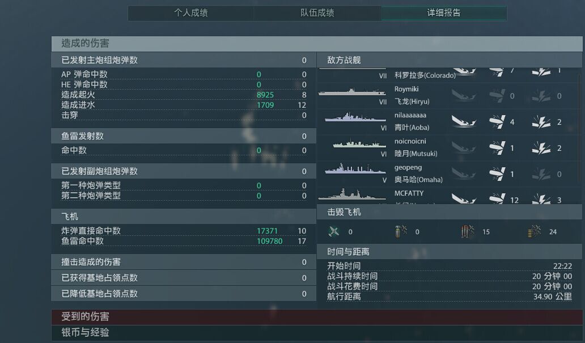Click player name geopeng
585x343 pixels.
pyautogui.click(x=408, y=167)
